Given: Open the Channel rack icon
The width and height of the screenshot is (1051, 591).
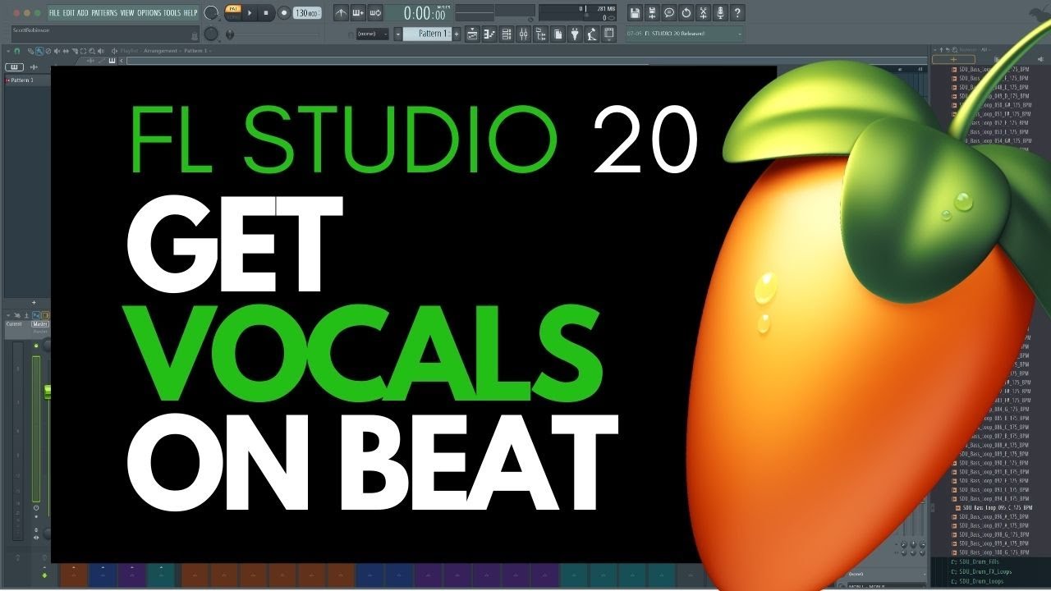Looking at the screenshot, I should click(x=507, y=34).
